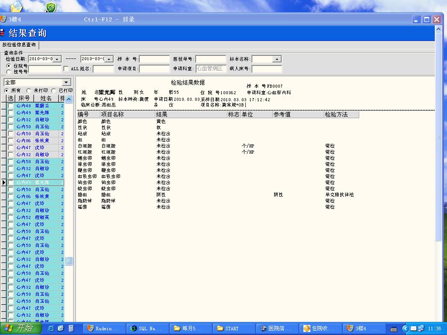
Task: Click the patient list scroll-up arrow
Action: point(69,99)
